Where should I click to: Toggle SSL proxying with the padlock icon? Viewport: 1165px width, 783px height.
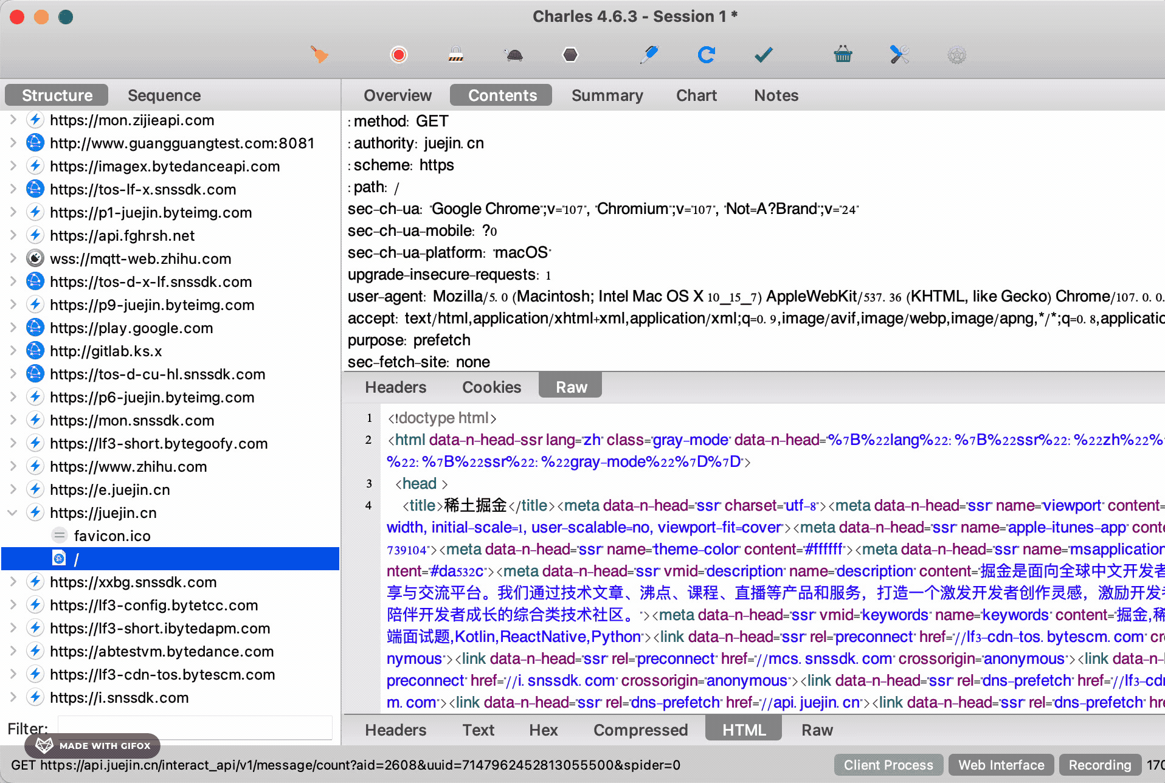pos(456,55)
